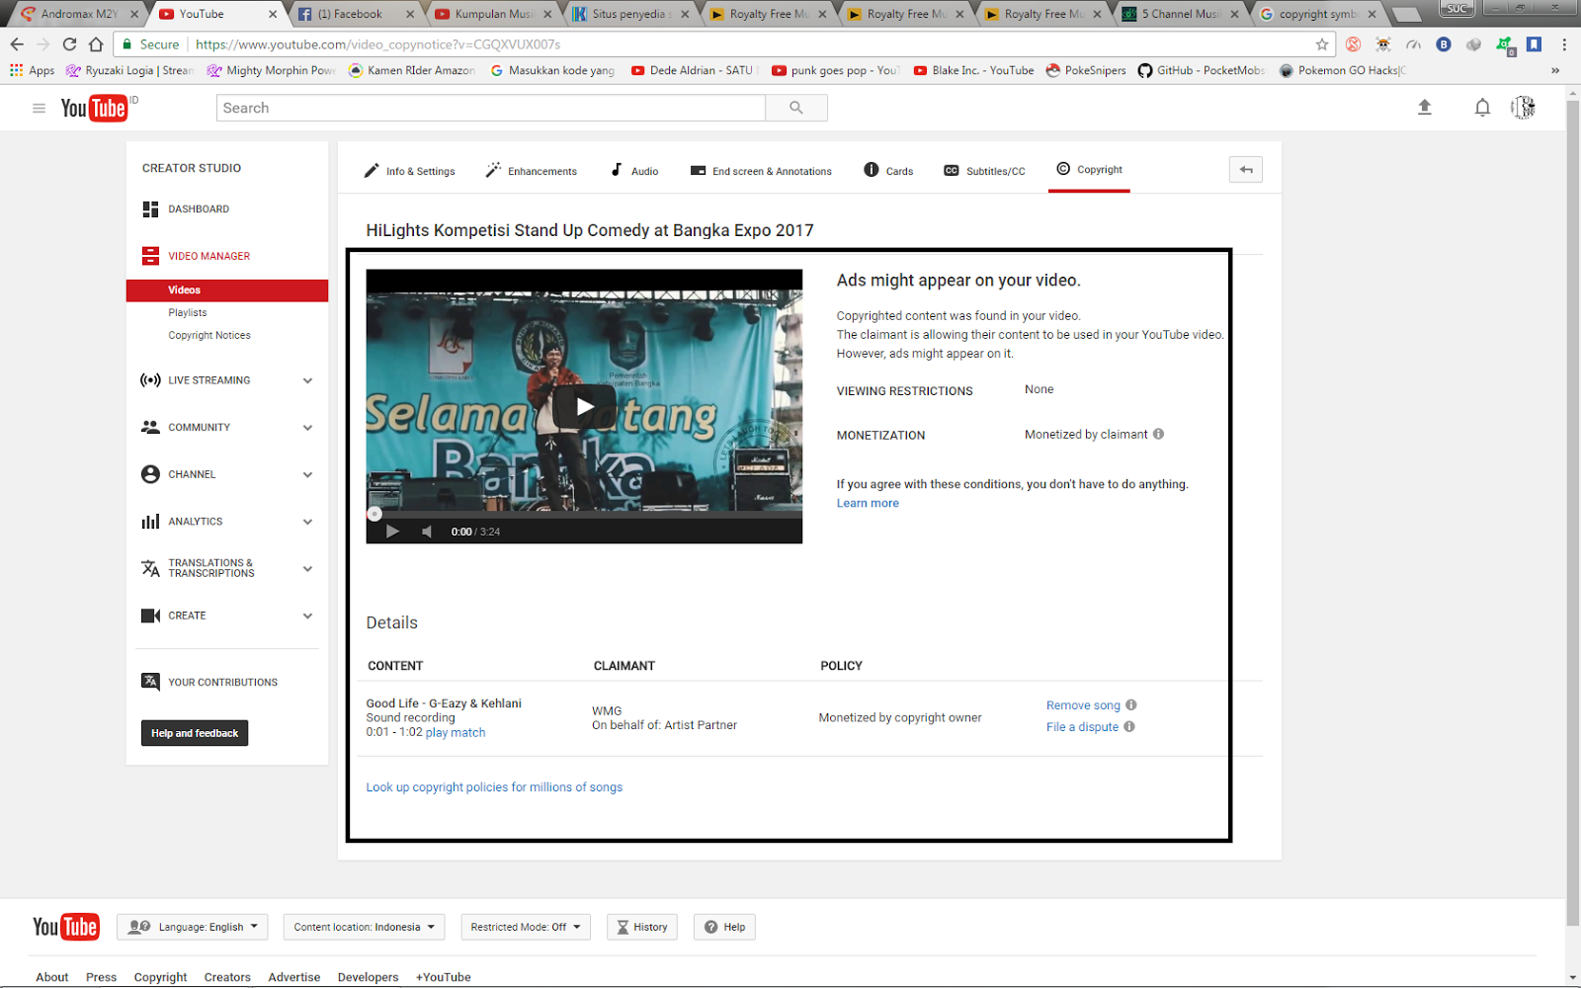Screen dimensions: 1581x988
Task: Click the small play button in the player bar
Action: click(x=392, y=532)
